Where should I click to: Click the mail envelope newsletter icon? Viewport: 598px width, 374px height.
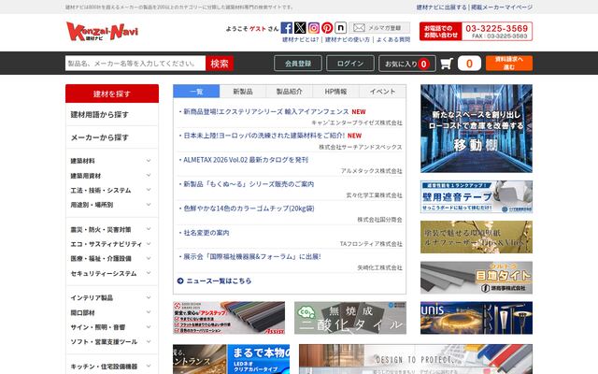point(359,28)
